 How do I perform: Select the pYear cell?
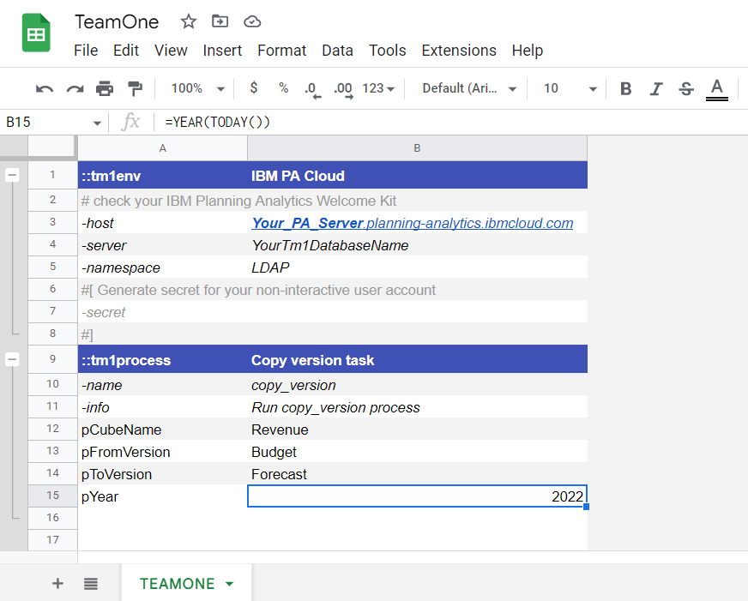pos(163,496)
